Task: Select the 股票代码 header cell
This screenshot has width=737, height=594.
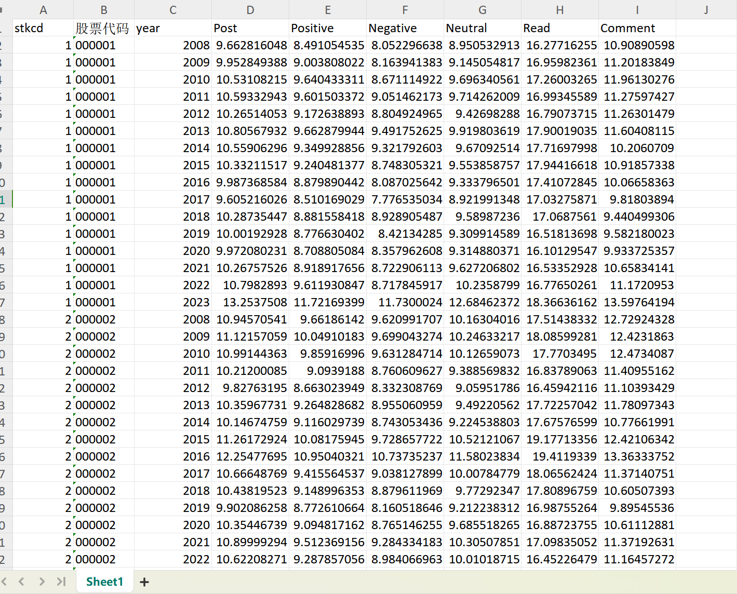Action: tap(103, 28)
